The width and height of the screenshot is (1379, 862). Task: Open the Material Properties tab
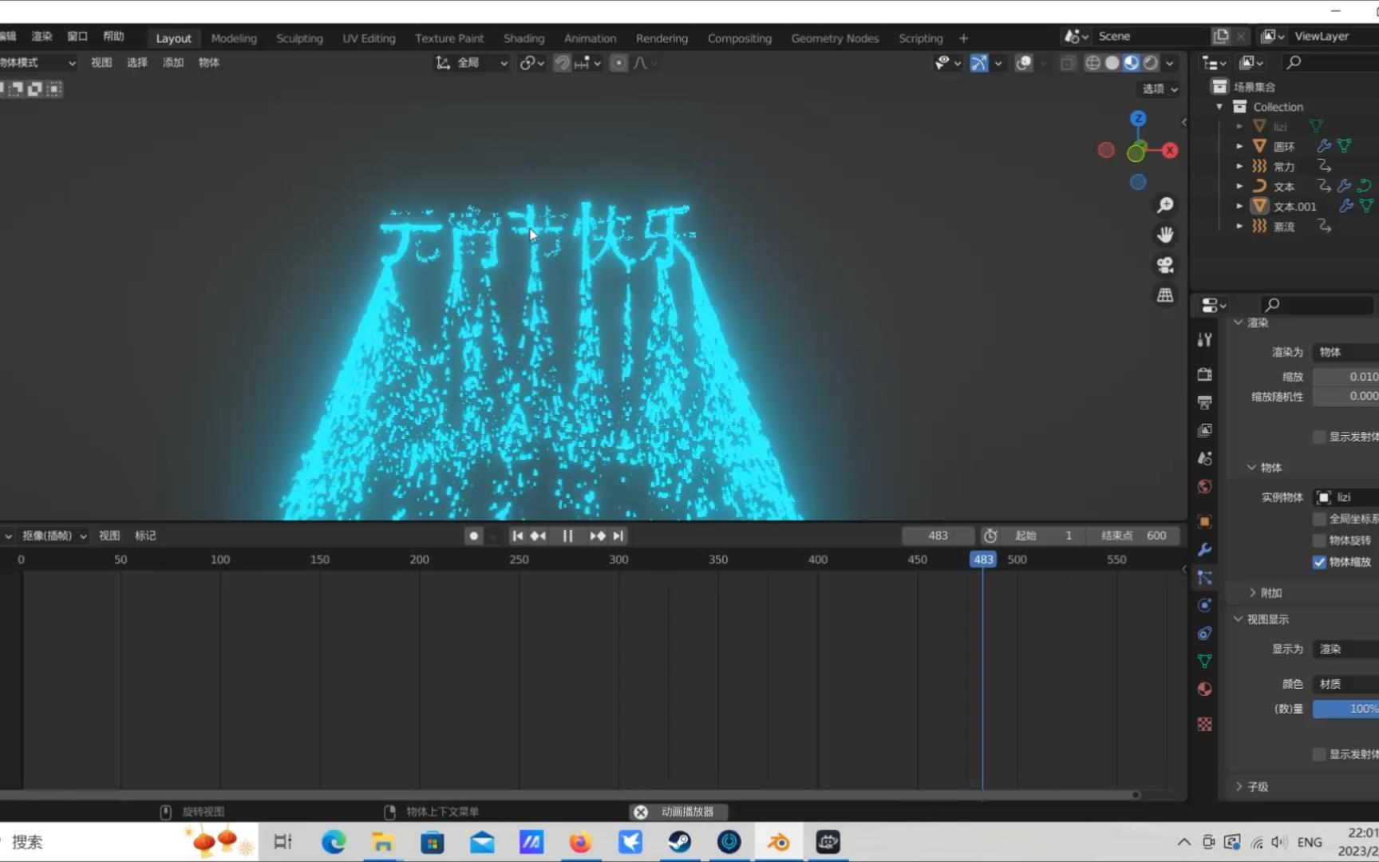point(1205,688)
